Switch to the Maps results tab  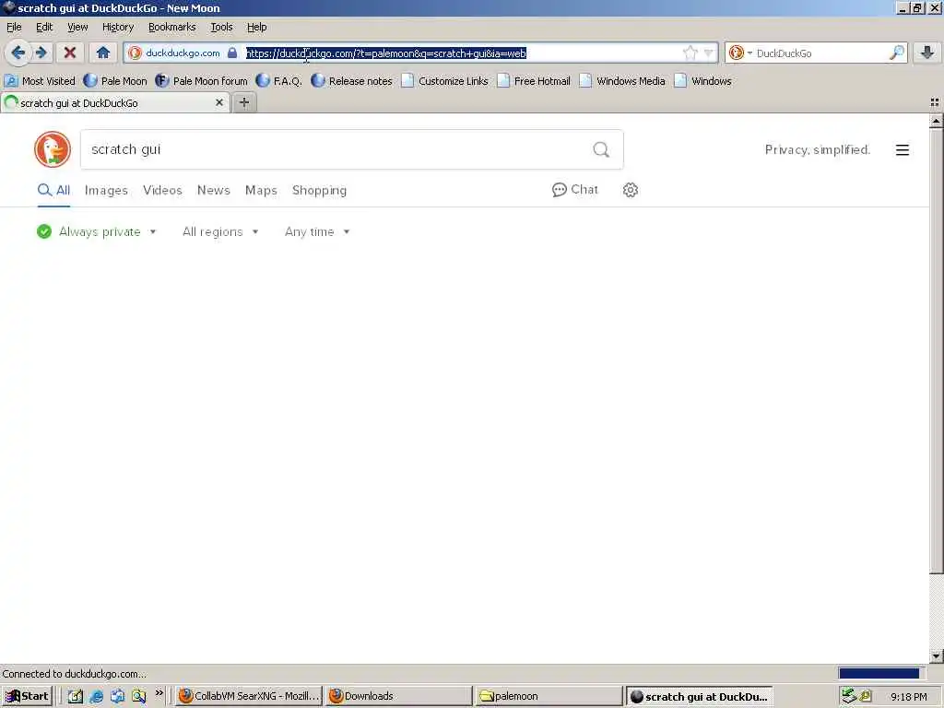point(261,190)
